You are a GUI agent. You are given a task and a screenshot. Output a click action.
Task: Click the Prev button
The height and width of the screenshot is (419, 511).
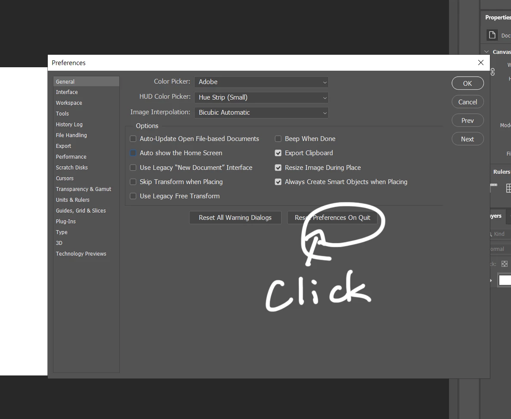click(x=468, y=120)
